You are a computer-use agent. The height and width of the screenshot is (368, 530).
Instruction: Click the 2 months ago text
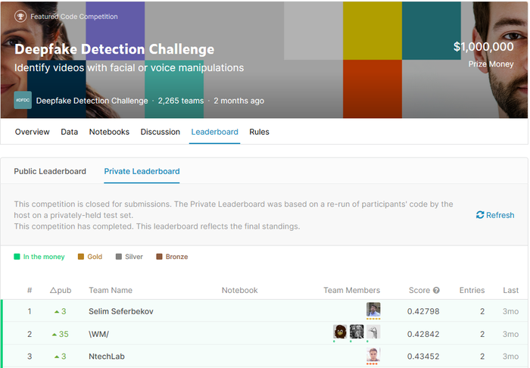coord(239,101)
